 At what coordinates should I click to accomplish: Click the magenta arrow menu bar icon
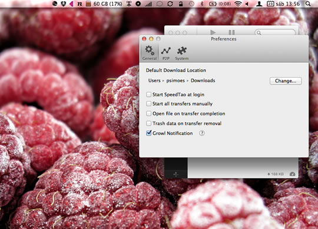(71, 4)
